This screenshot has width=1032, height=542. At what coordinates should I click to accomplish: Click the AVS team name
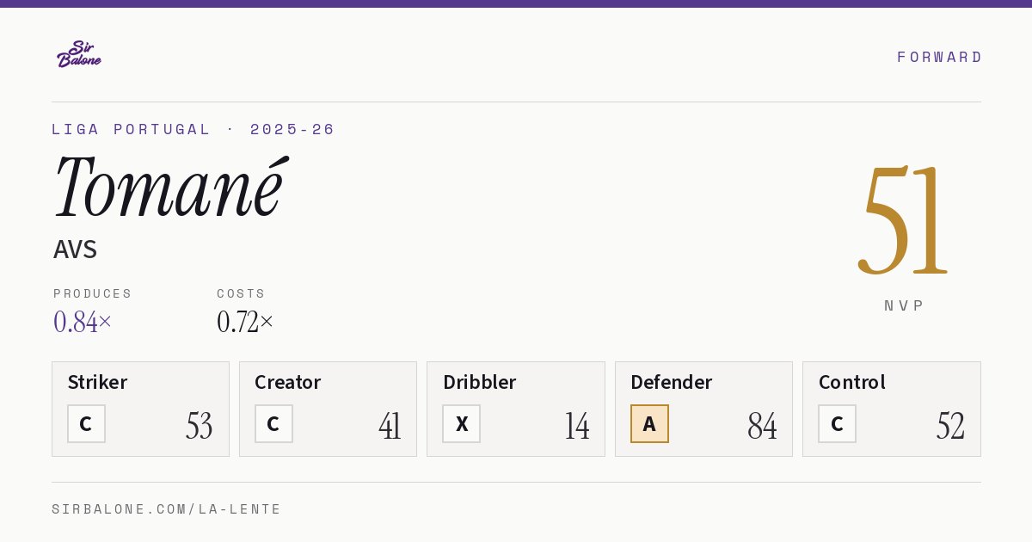coord(75,249)
